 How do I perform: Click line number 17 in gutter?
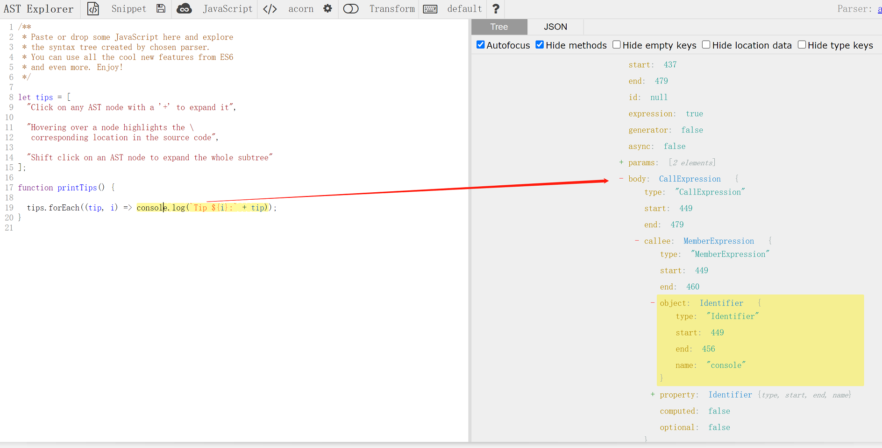[x=9, y=188]
